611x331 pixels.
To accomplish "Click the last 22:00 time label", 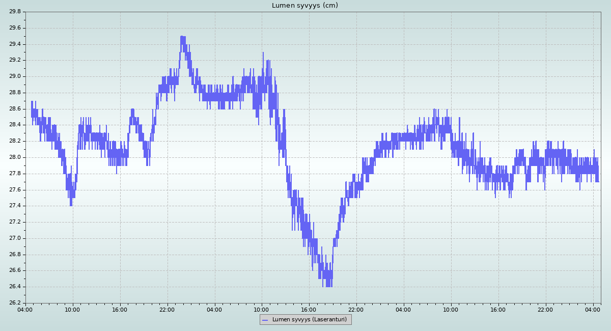I will pos(545,309).
